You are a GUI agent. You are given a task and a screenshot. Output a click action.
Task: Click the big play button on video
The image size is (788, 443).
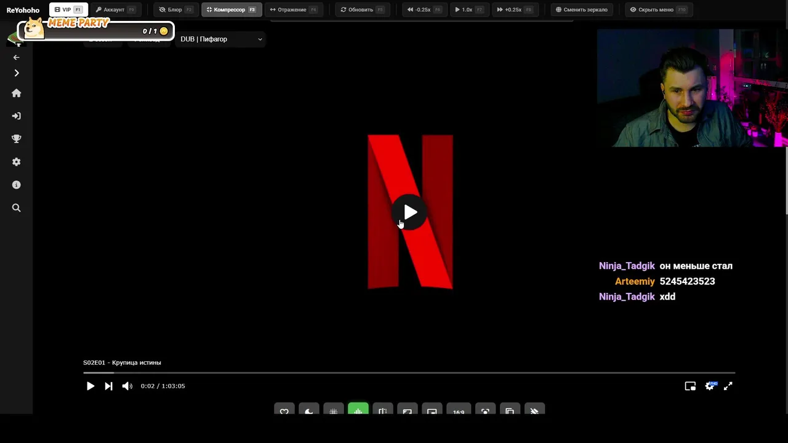(410, 212)
